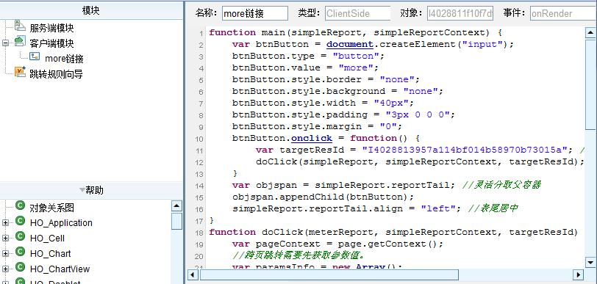Click help tree scroll up arrow

point(176,206)
